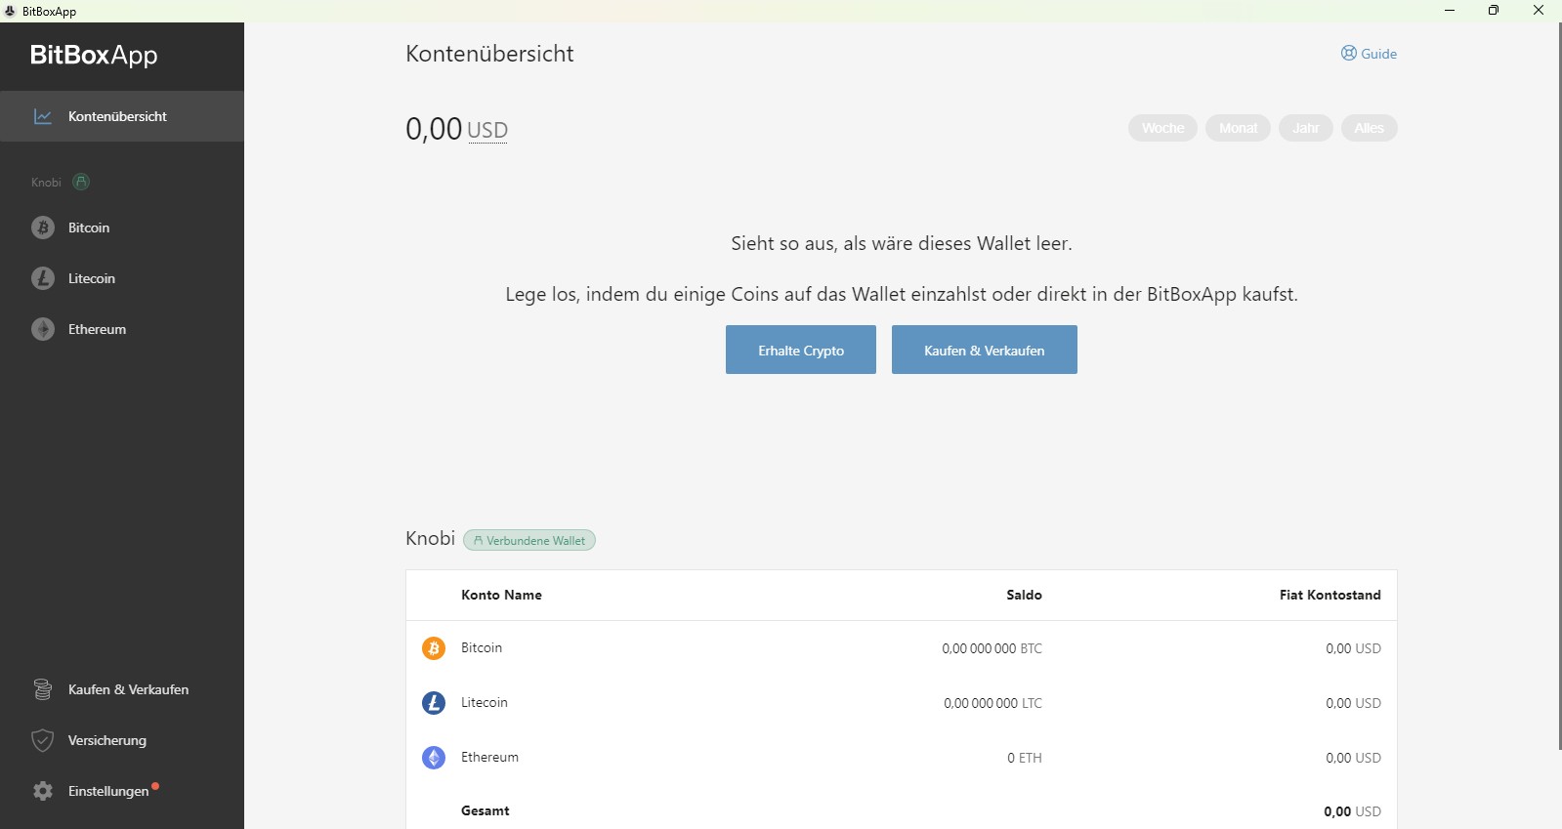The height and width of the screenshot is (829, 1562).
Task: Click the Litecoin balance 0,00 000 000 LTC
Action: [992, 703]
